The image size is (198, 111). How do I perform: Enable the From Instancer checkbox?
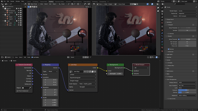coord(18,91)
